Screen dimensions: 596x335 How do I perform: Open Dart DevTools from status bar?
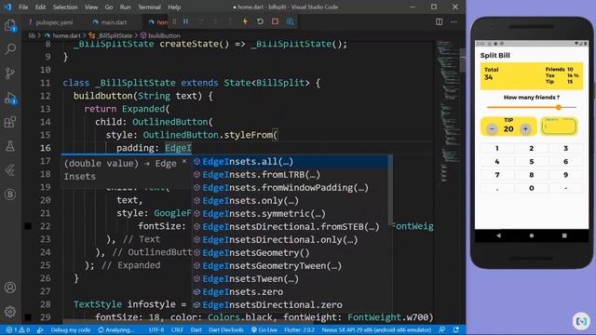[x=225, y=329]
